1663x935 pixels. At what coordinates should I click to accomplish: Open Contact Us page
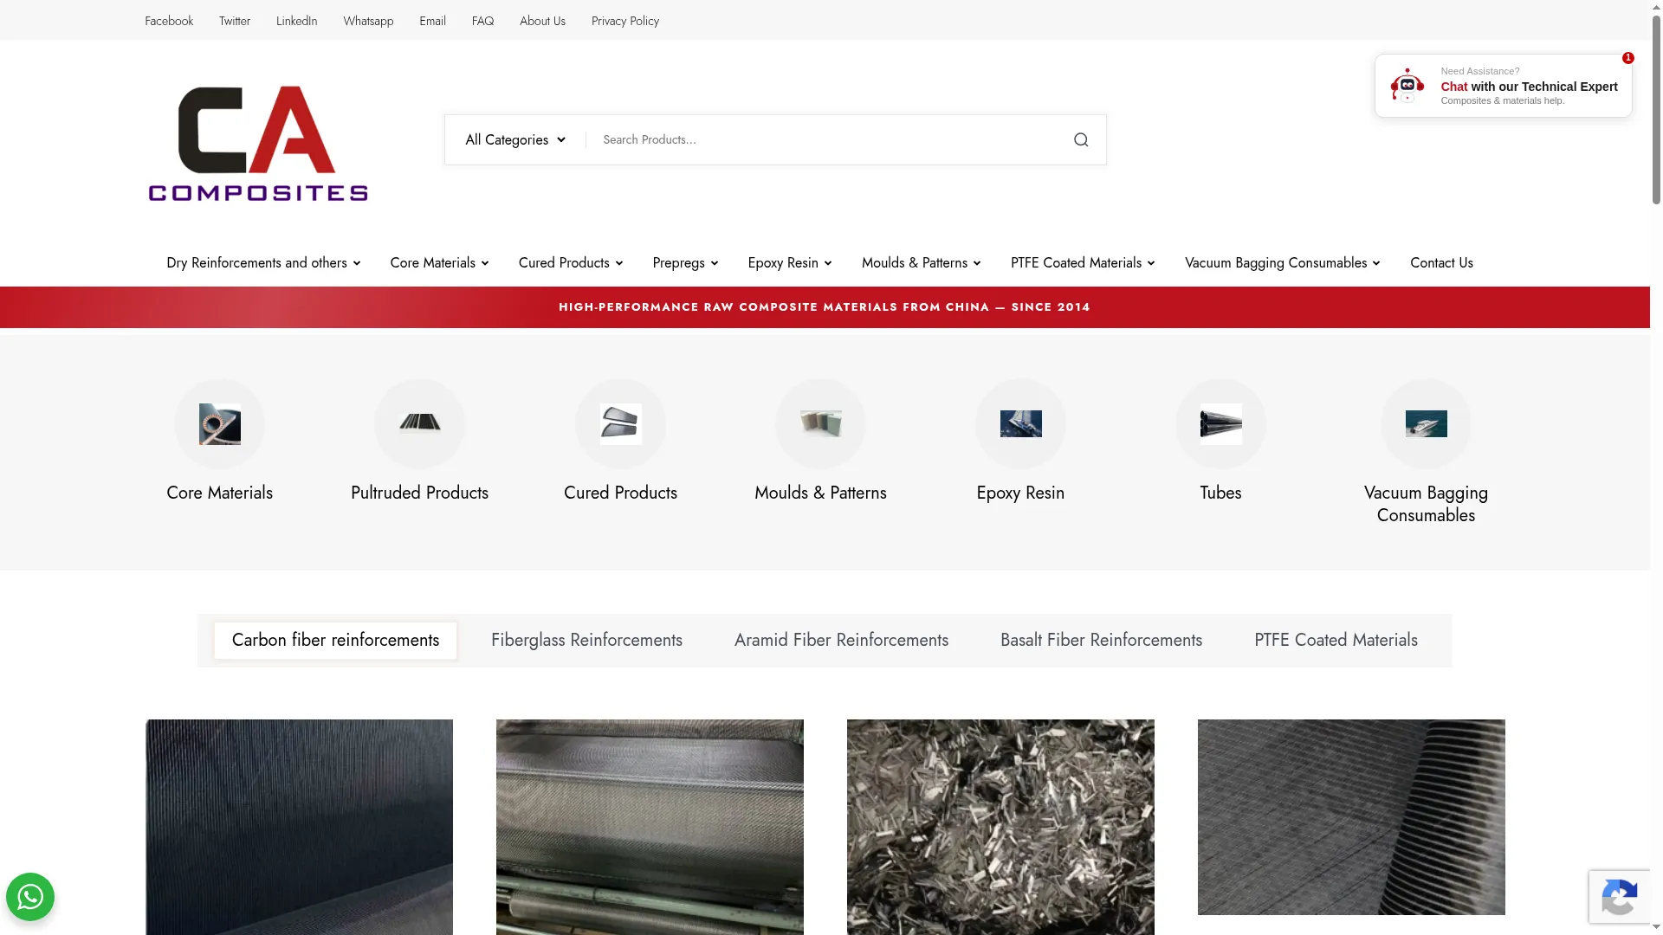(x=1441, y=262)
